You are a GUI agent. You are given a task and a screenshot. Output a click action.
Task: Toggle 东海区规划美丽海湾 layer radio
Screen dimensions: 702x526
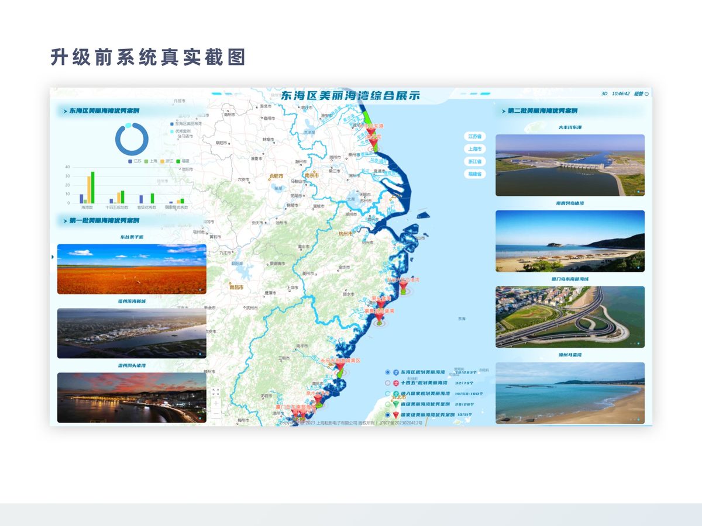pos(388,372)
